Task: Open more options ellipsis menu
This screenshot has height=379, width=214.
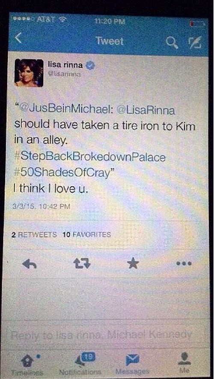Action: click(x=184, y=264)
